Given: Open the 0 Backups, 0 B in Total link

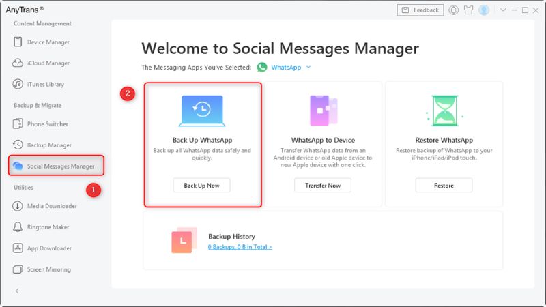Looking at the screenshot, I should pyautogui.click(x=240, y=247).
